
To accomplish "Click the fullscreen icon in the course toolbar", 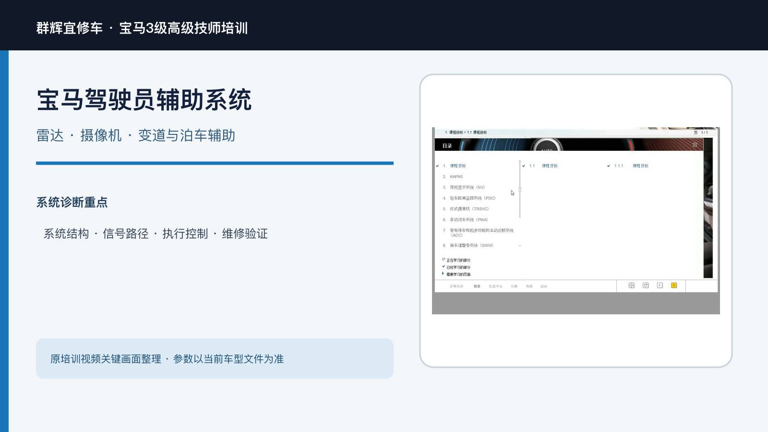I will 631,286.
